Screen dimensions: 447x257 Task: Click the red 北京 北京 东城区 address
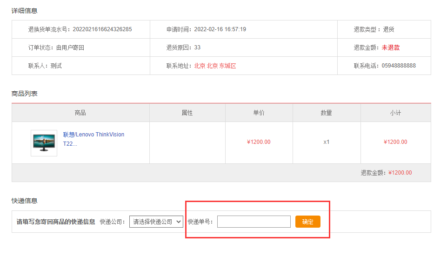coord(215,66)
